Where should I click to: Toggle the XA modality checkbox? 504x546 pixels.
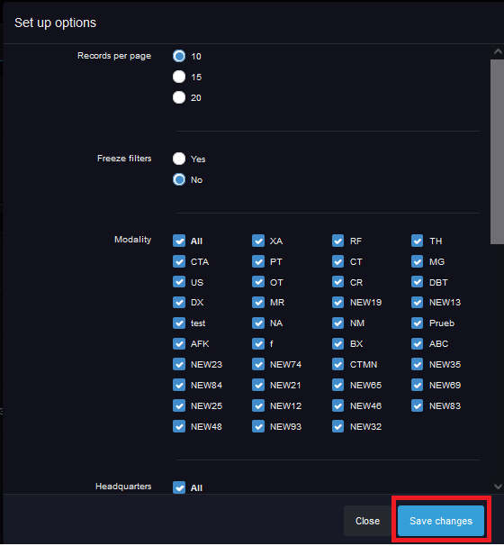[x=258, y=241]
